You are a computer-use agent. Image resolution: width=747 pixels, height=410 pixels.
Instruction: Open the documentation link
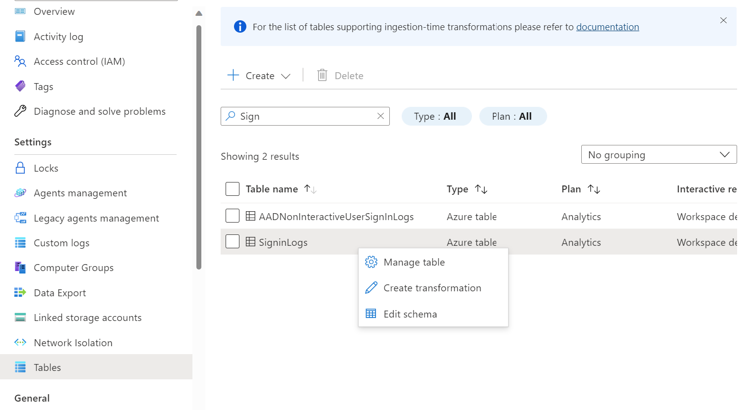coord(607,27)
